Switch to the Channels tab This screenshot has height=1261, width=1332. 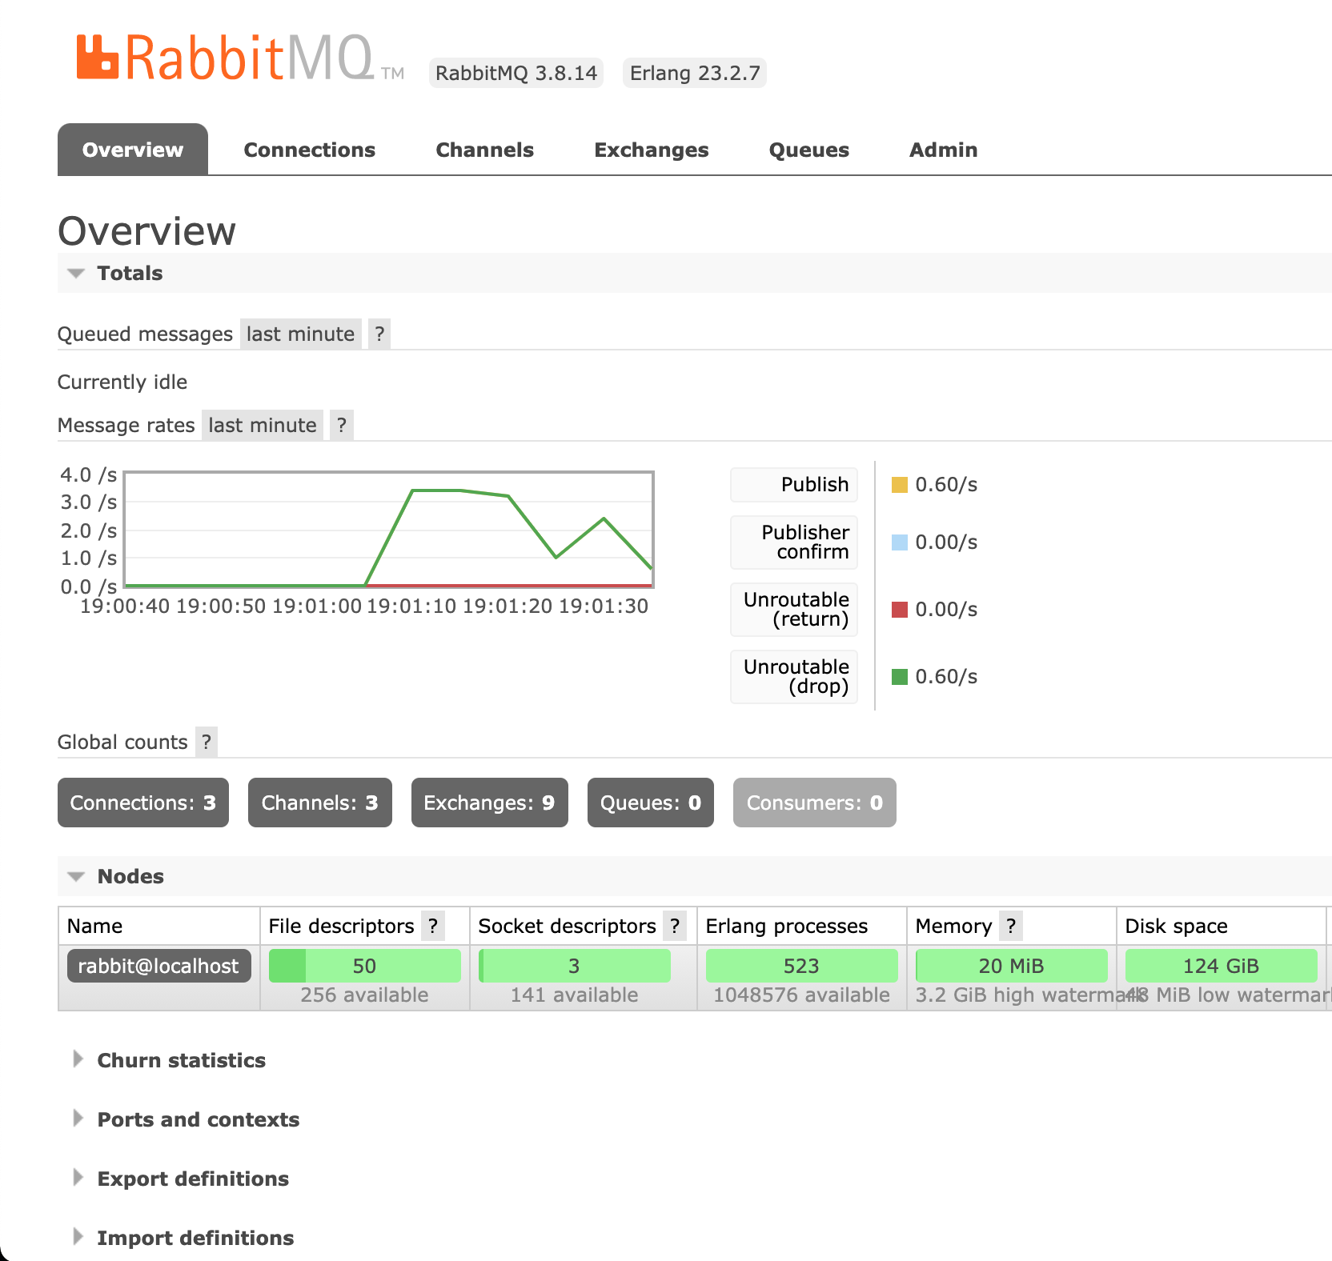coord(484,150)
